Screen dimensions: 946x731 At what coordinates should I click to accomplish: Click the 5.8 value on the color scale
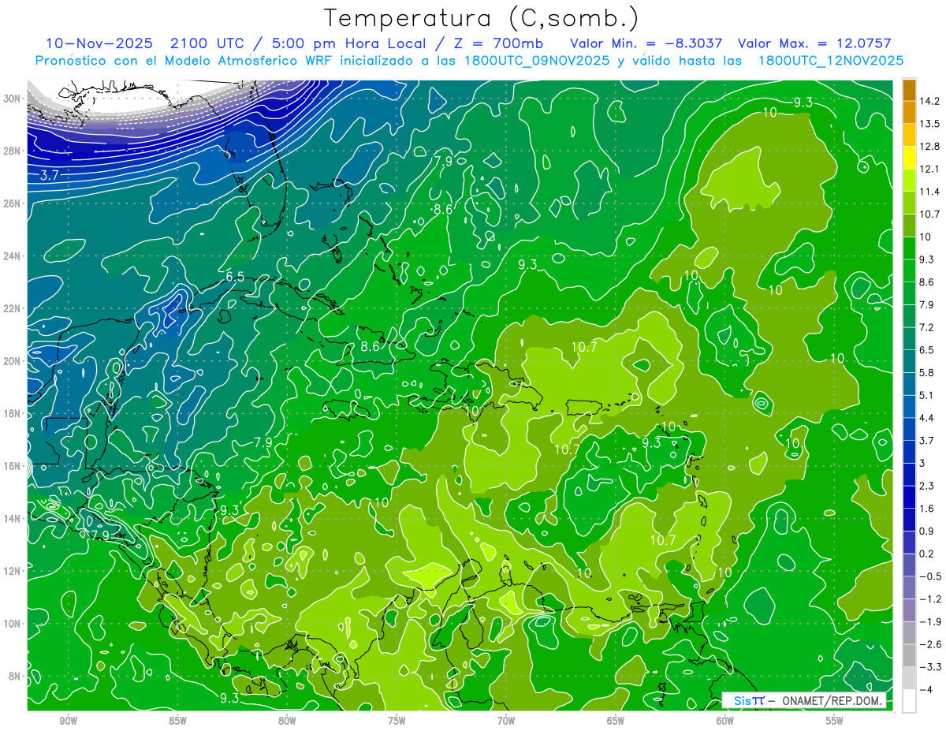coord(927,372)
